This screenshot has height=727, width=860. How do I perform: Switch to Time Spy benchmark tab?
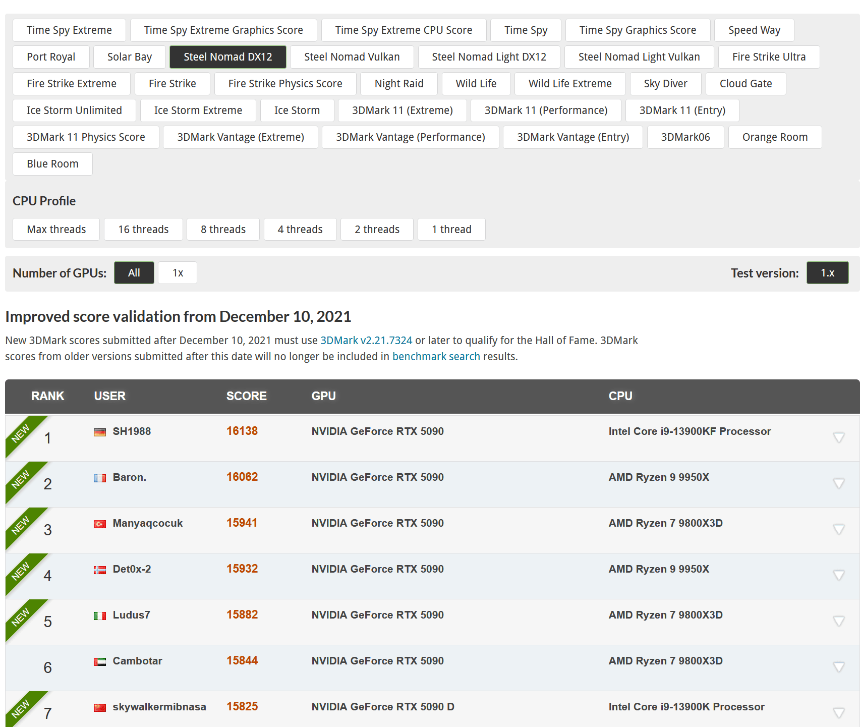click(526, 30)
